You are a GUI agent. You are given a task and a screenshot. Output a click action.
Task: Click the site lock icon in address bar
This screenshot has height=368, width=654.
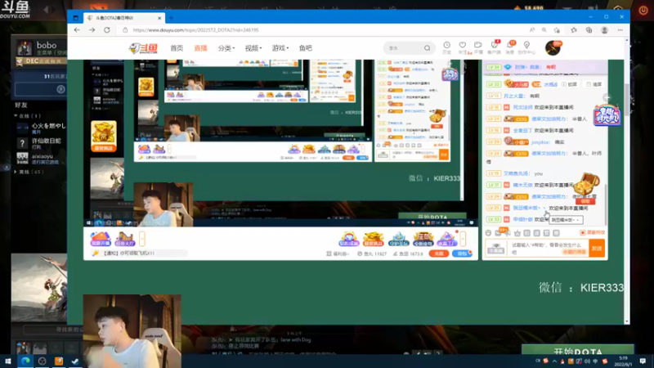click(x=125, y=30)
